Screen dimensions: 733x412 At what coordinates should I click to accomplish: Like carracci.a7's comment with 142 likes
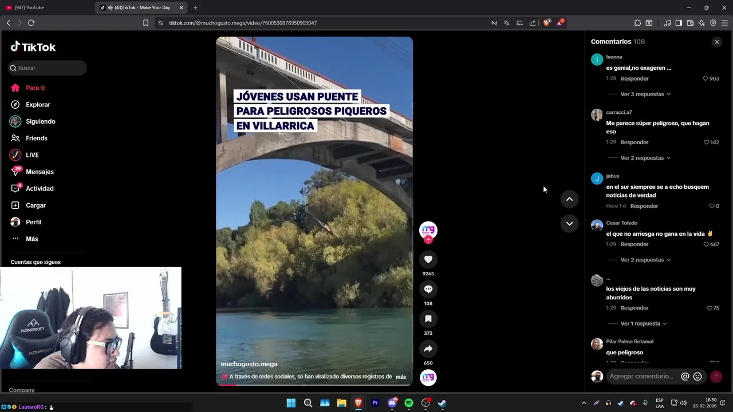pyautogui.click(x=707, y=142)
